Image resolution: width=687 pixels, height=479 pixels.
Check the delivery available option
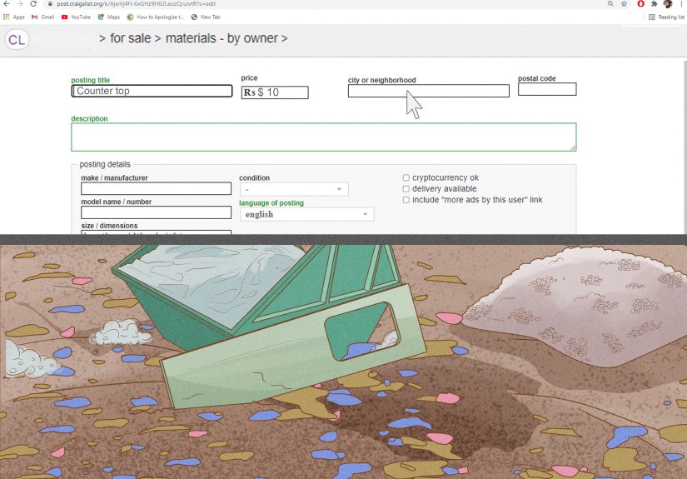click(406, 189)
